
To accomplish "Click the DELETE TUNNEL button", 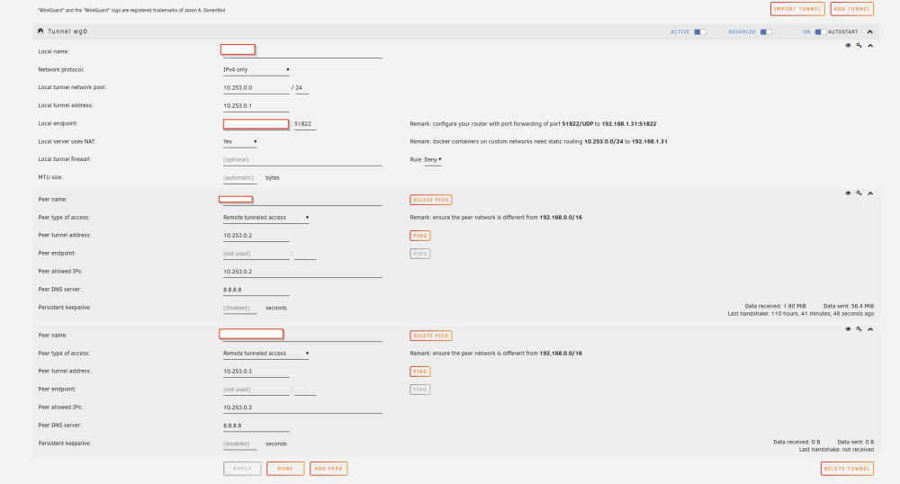I will 847,469.
